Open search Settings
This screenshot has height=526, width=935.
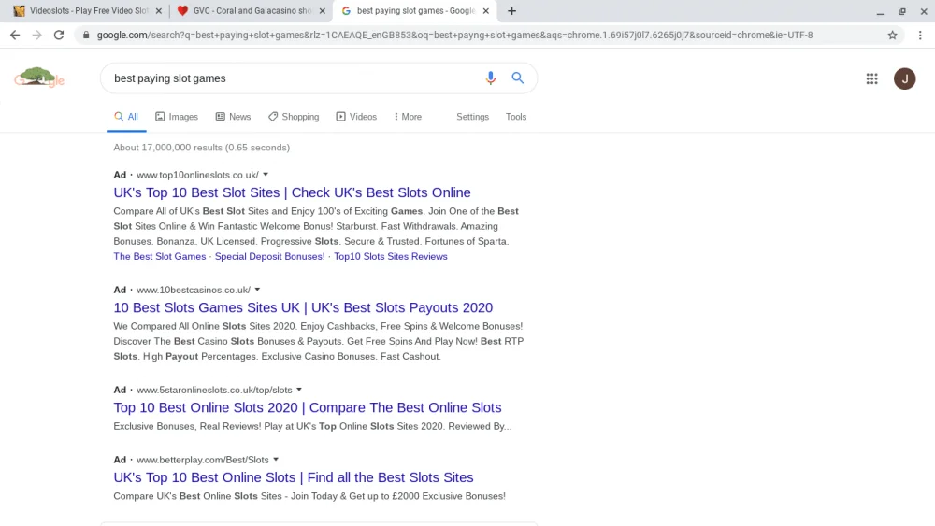[472, 117]
